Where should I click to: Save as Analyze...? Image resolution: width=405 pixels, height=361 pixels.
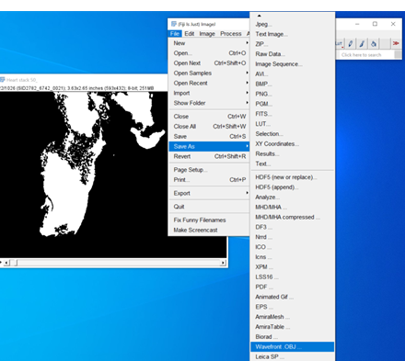[293, 197]
